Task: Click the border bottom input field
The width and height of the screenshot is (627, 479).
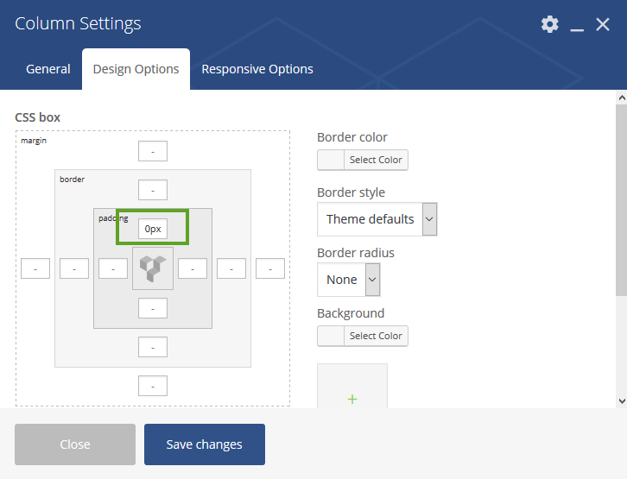Action: [x=153, y=347]
